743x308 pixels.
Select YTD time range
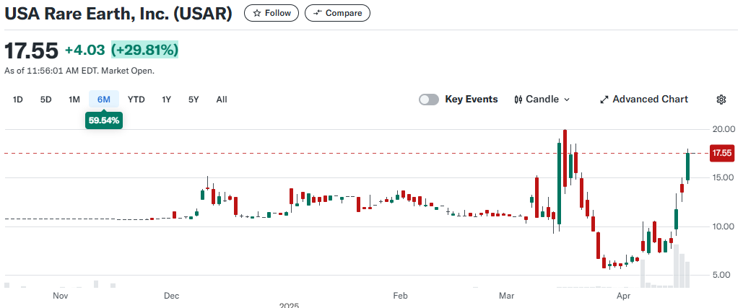[x=136, y=100]
